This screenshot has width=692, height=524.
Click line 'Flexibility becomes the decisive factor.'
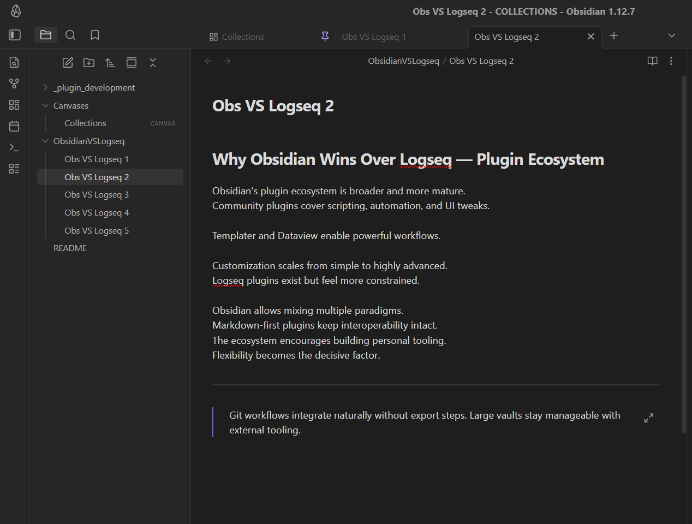tap(296, 355)
